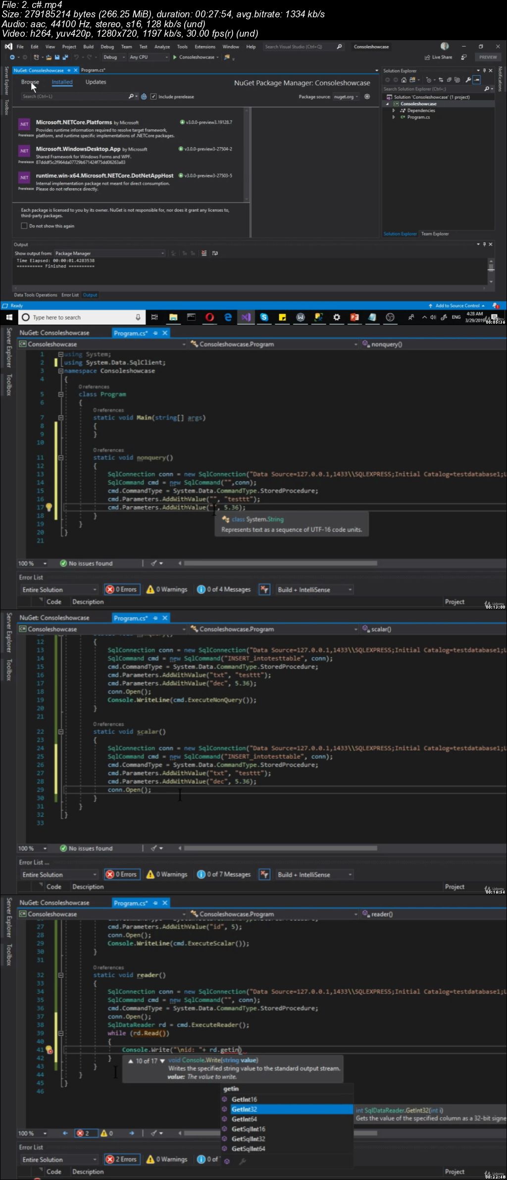Viewport: 507px width, 1180px height.
Task: Click the Type here to search box
Action: tap(82, 317)
